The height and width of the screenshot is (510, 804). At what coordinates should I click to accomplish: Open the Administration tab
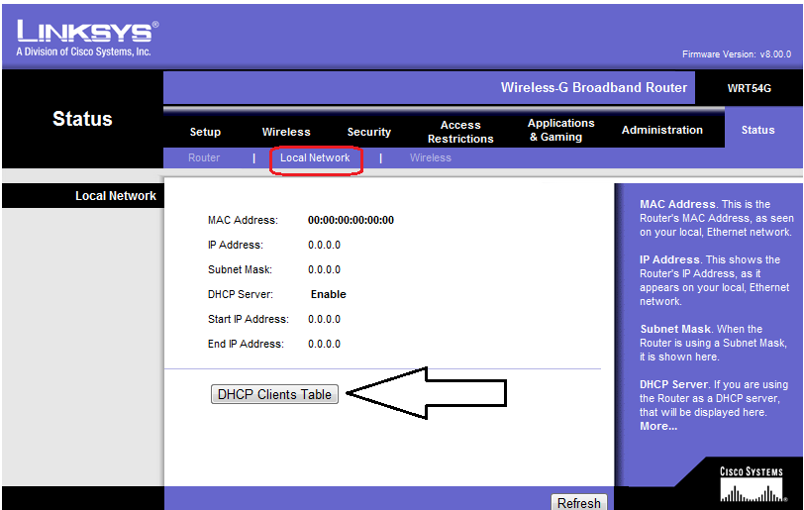click(662, 130)
